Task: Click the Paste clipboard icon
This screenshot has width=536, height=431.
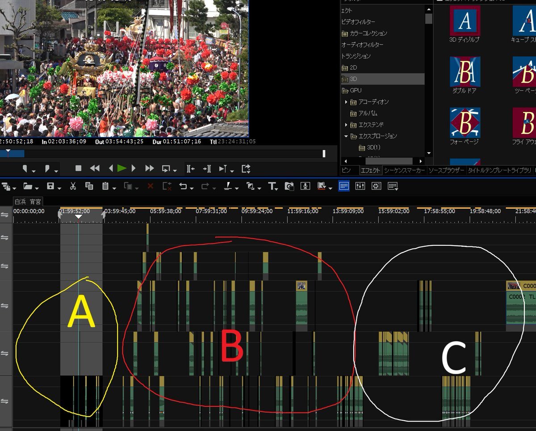Action: [x=106, y=186]
